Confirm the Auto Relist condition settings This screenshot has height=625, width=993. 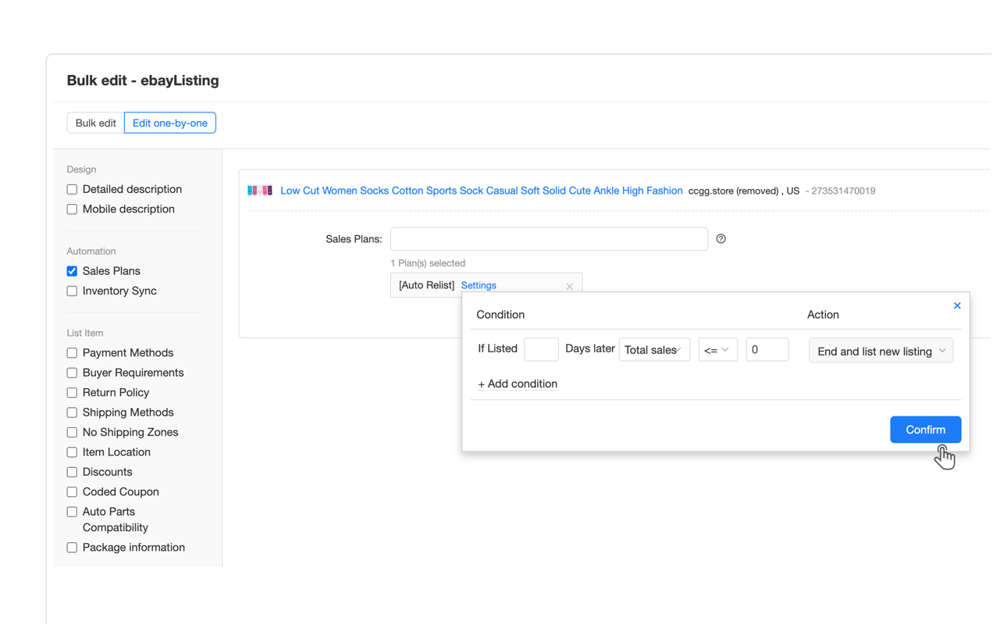[925, 429]
